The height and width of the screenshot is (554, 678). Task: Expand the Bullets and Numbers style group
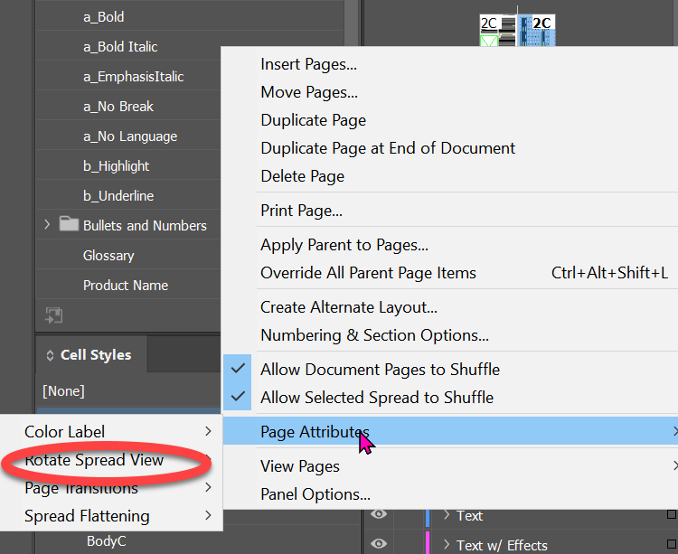coord(47,225)
